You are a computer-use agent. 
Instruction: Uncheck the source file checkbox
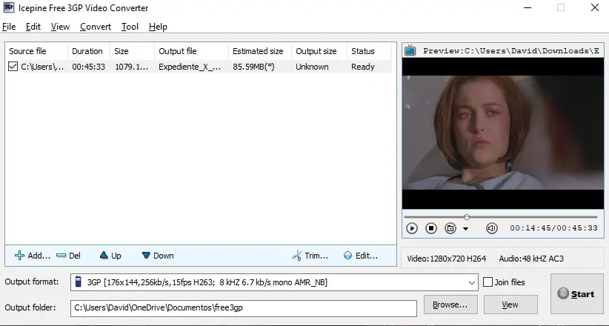point(13,67)
